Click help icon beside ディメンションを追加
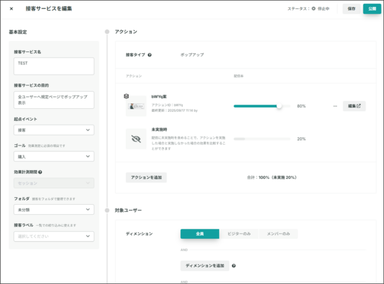This screenshot has width=384, height=284. click(x=233, y=266)
